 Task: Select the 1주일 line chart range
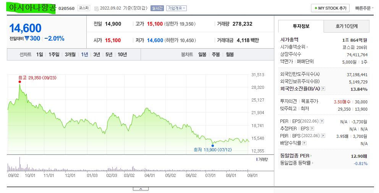click(54, 54)
